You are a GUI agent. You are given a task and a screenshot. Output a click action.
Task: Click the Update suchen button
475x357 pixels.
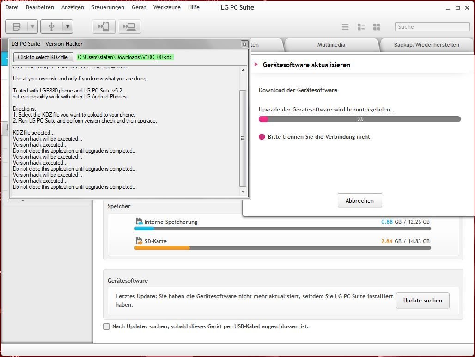click(423, 300)
